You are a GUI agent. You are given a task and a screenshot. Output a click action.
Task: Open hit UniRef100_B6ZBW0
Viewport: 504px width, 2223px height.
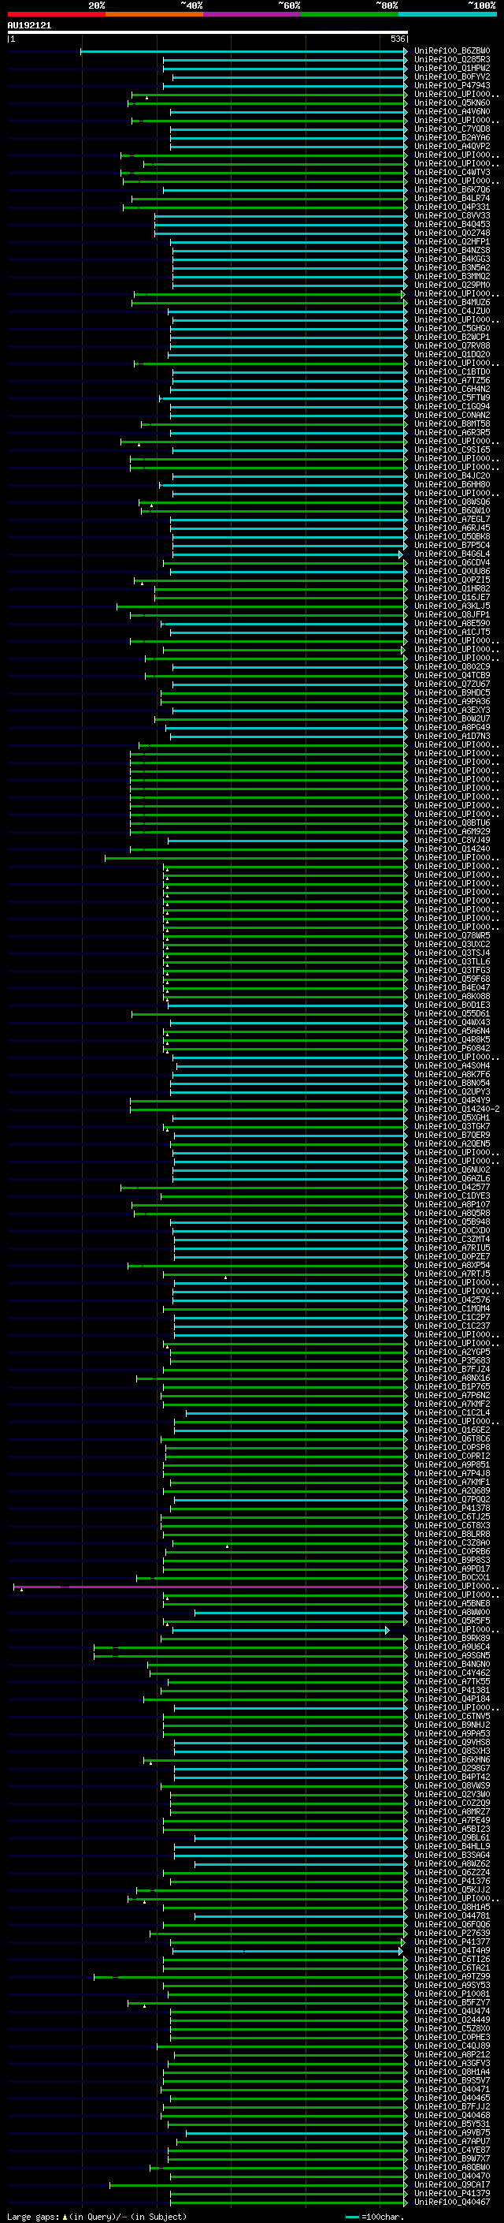tap(452, 51)
